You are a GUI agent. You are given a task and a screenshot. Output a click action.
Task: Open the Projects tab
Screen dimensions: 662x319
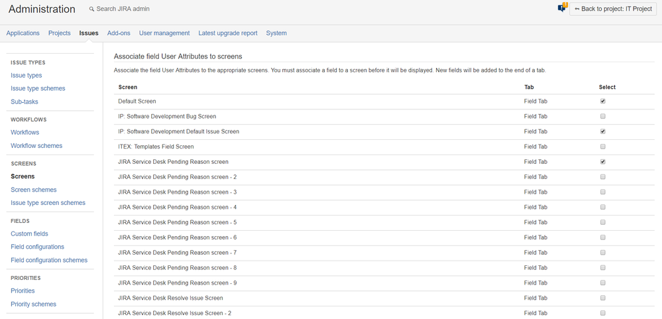pyautogui.click(x=60, y=33)
